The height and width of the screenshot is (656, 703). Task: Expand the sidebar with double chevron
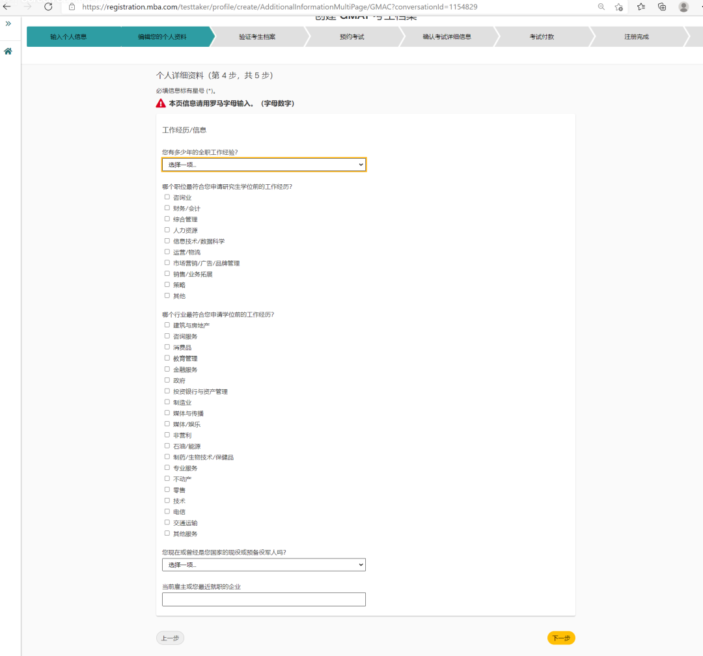click(x=8, y=24)
